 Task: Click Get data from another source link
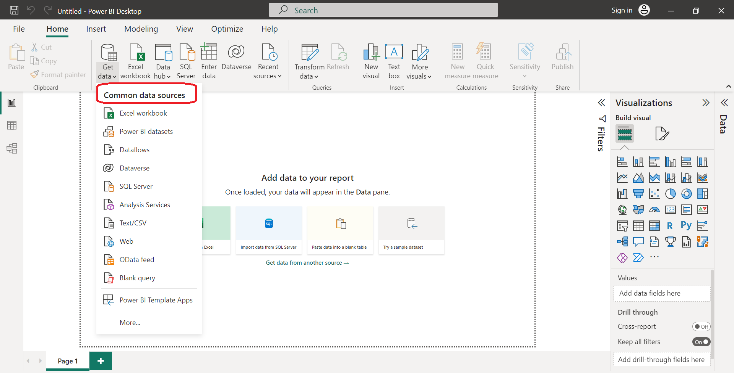307,263
